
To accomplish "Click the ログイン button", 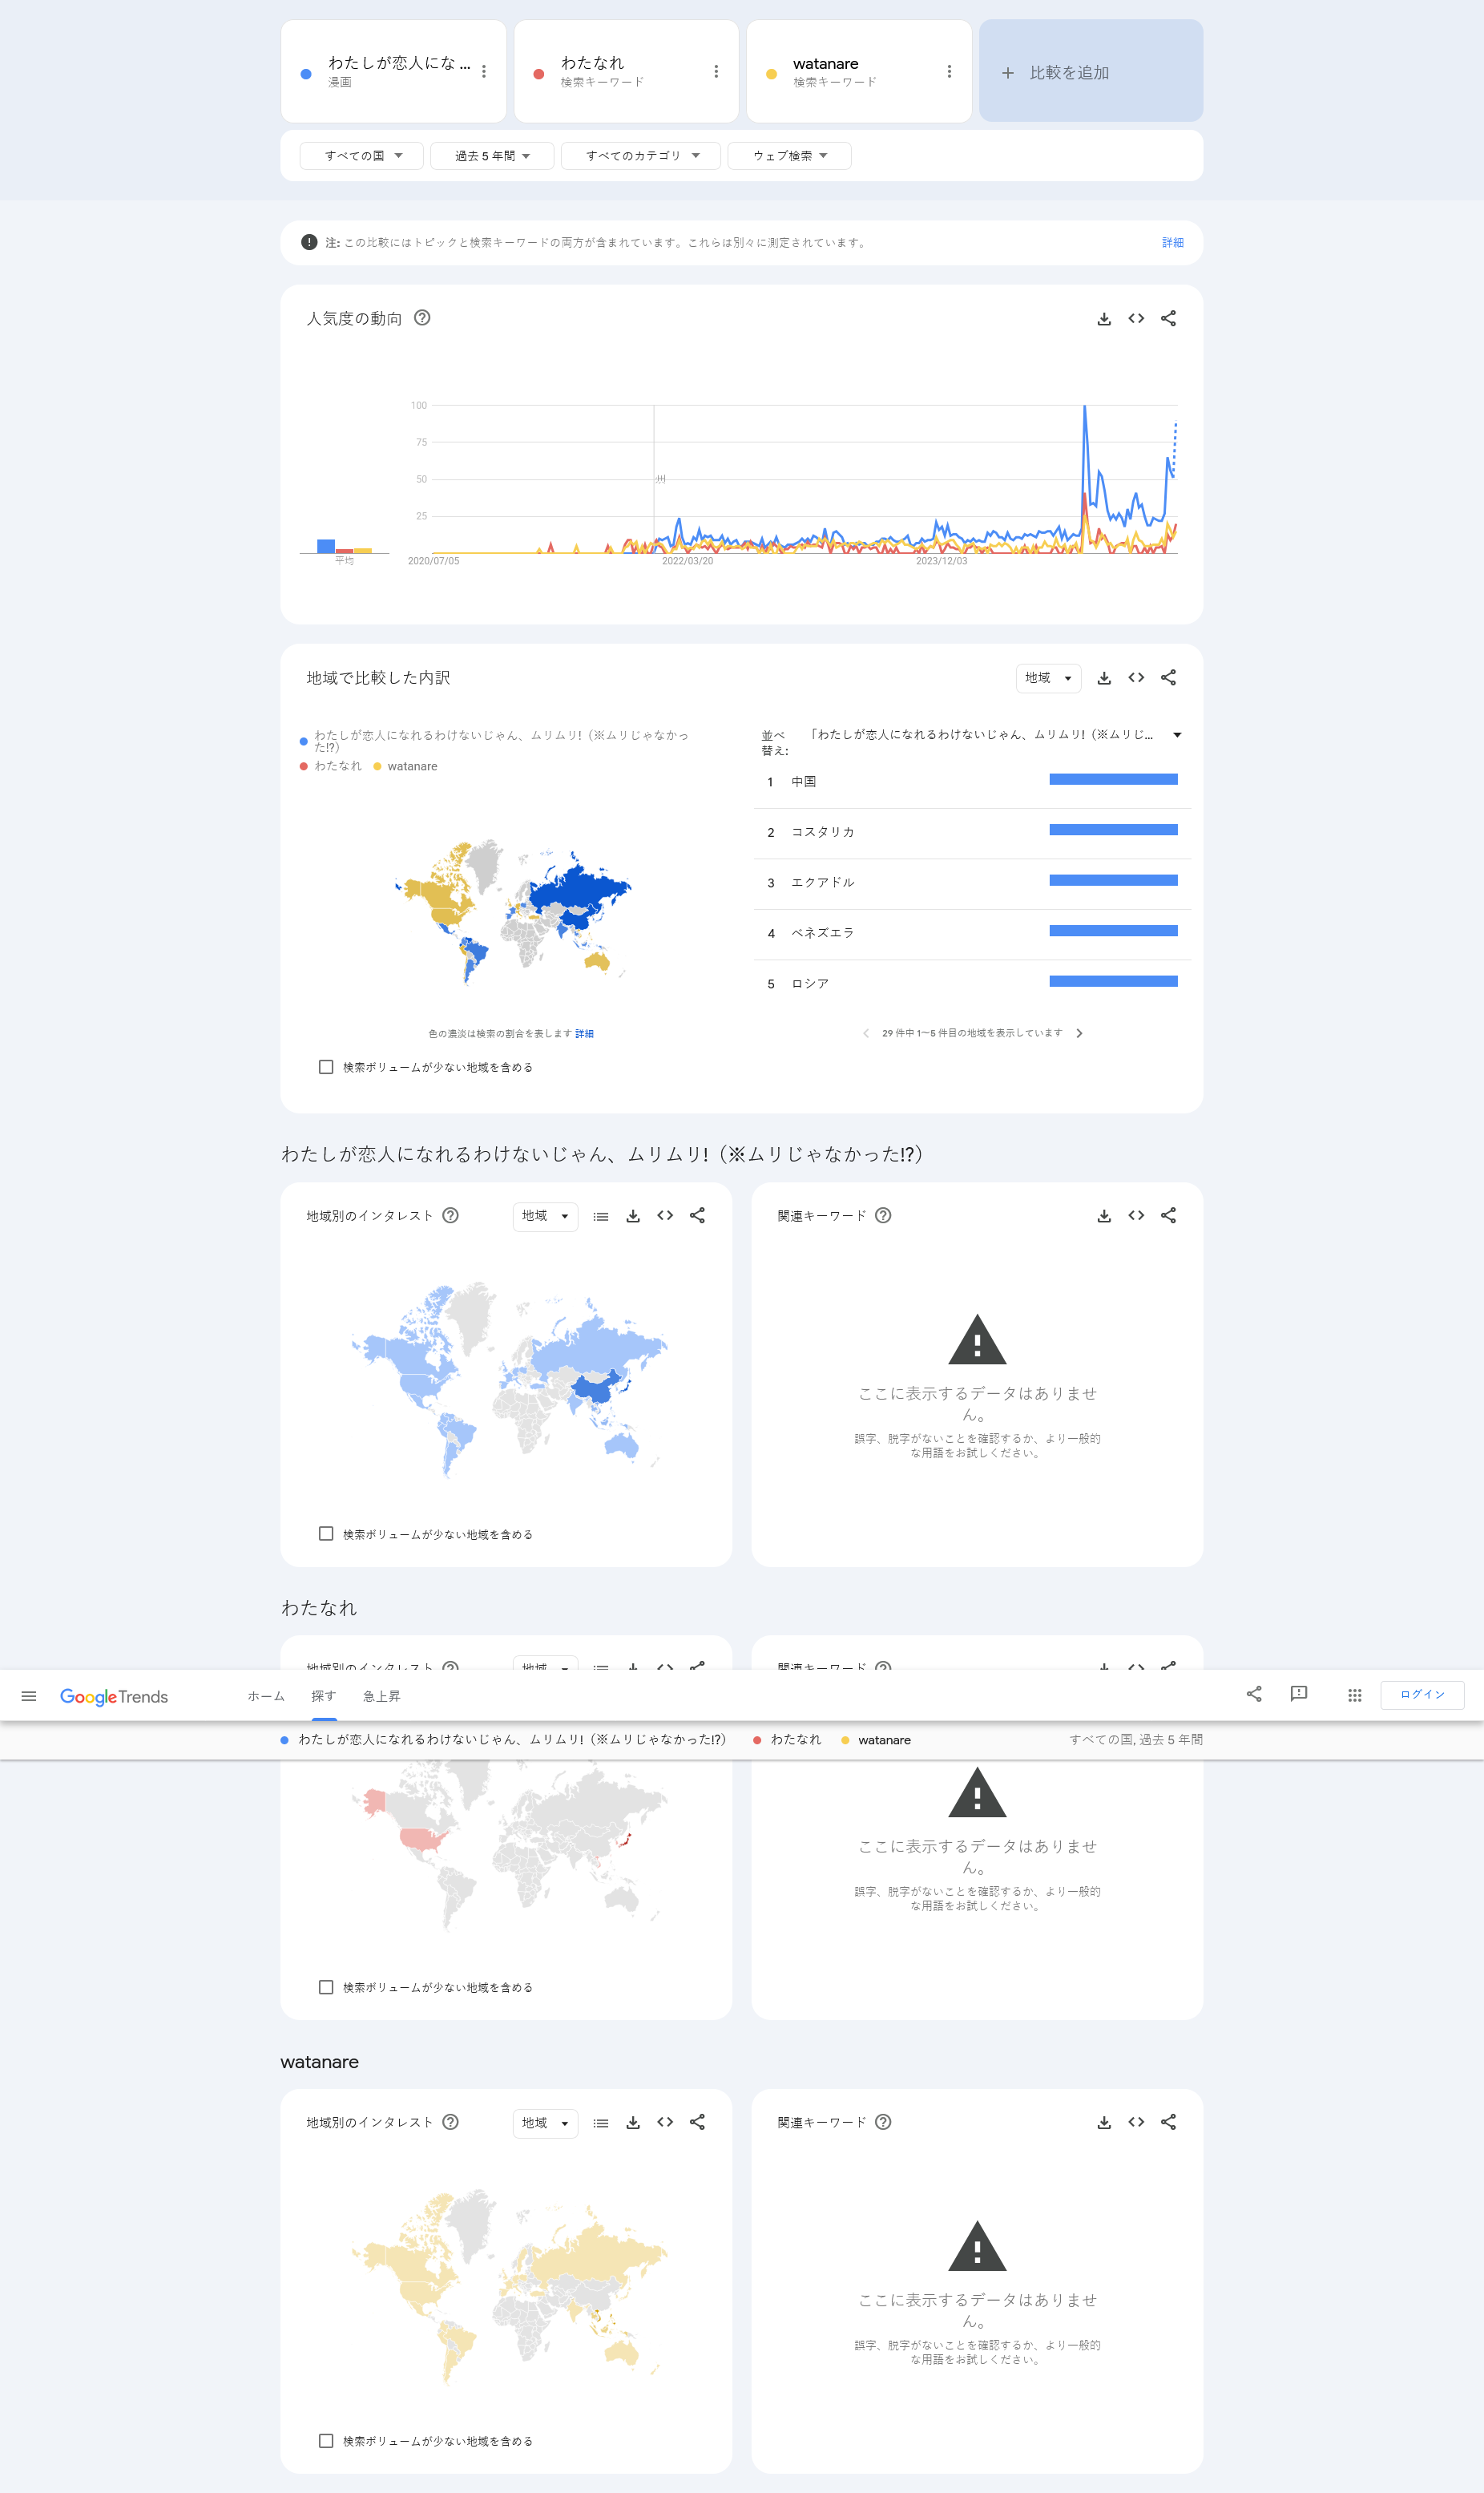I will click(1422, 1695).
